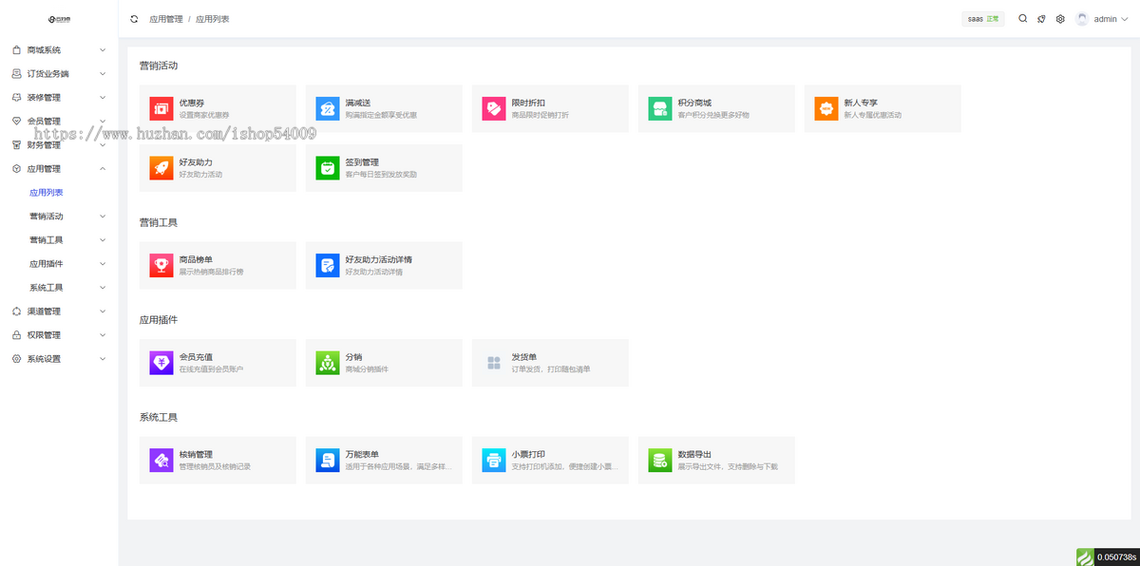Screen dimensions: 1140x566
Task: Open the 会员充值 purple diamond icon
Action: (161, 363)
